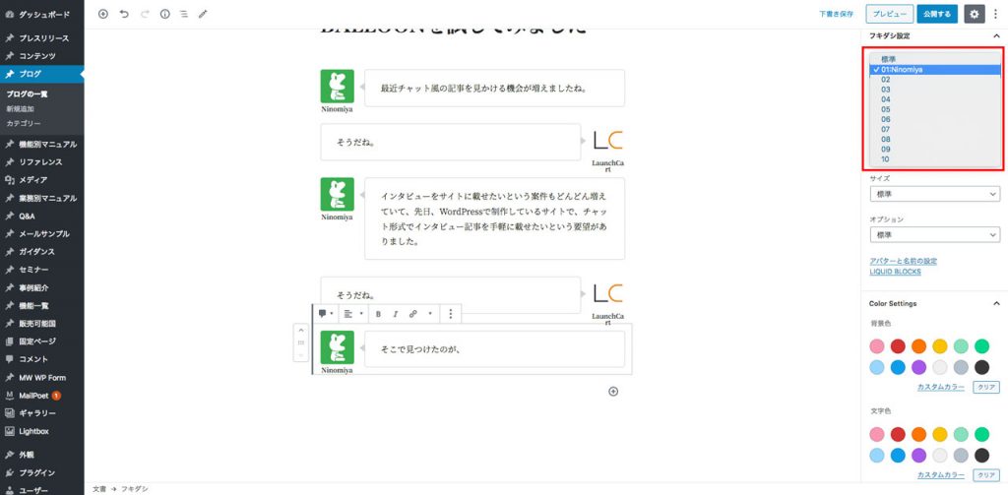Click the プレビュー button
Image resolution: width=1008 pixels, height=495 pixels.
tap(890, 14)
